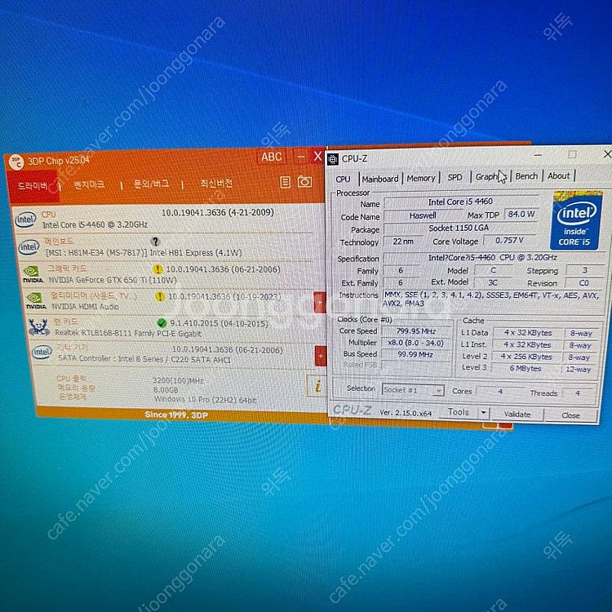Click yellow warning icon on 그래픽 카드 row

point(157,269)
